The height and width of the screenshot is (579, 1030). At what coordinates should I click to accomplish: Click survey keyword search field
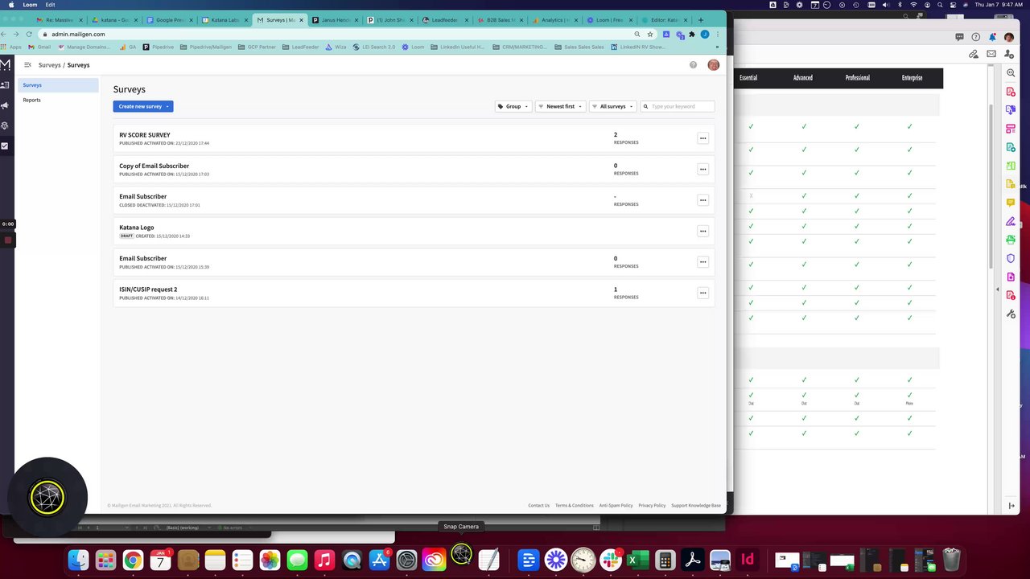[x=678, y=106]
